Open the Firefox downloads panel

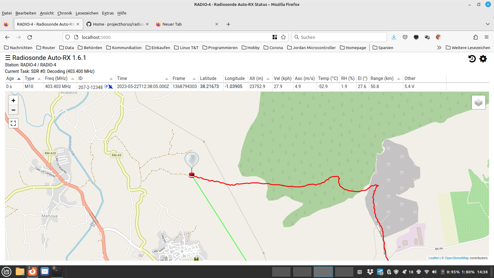pos(394,37)
